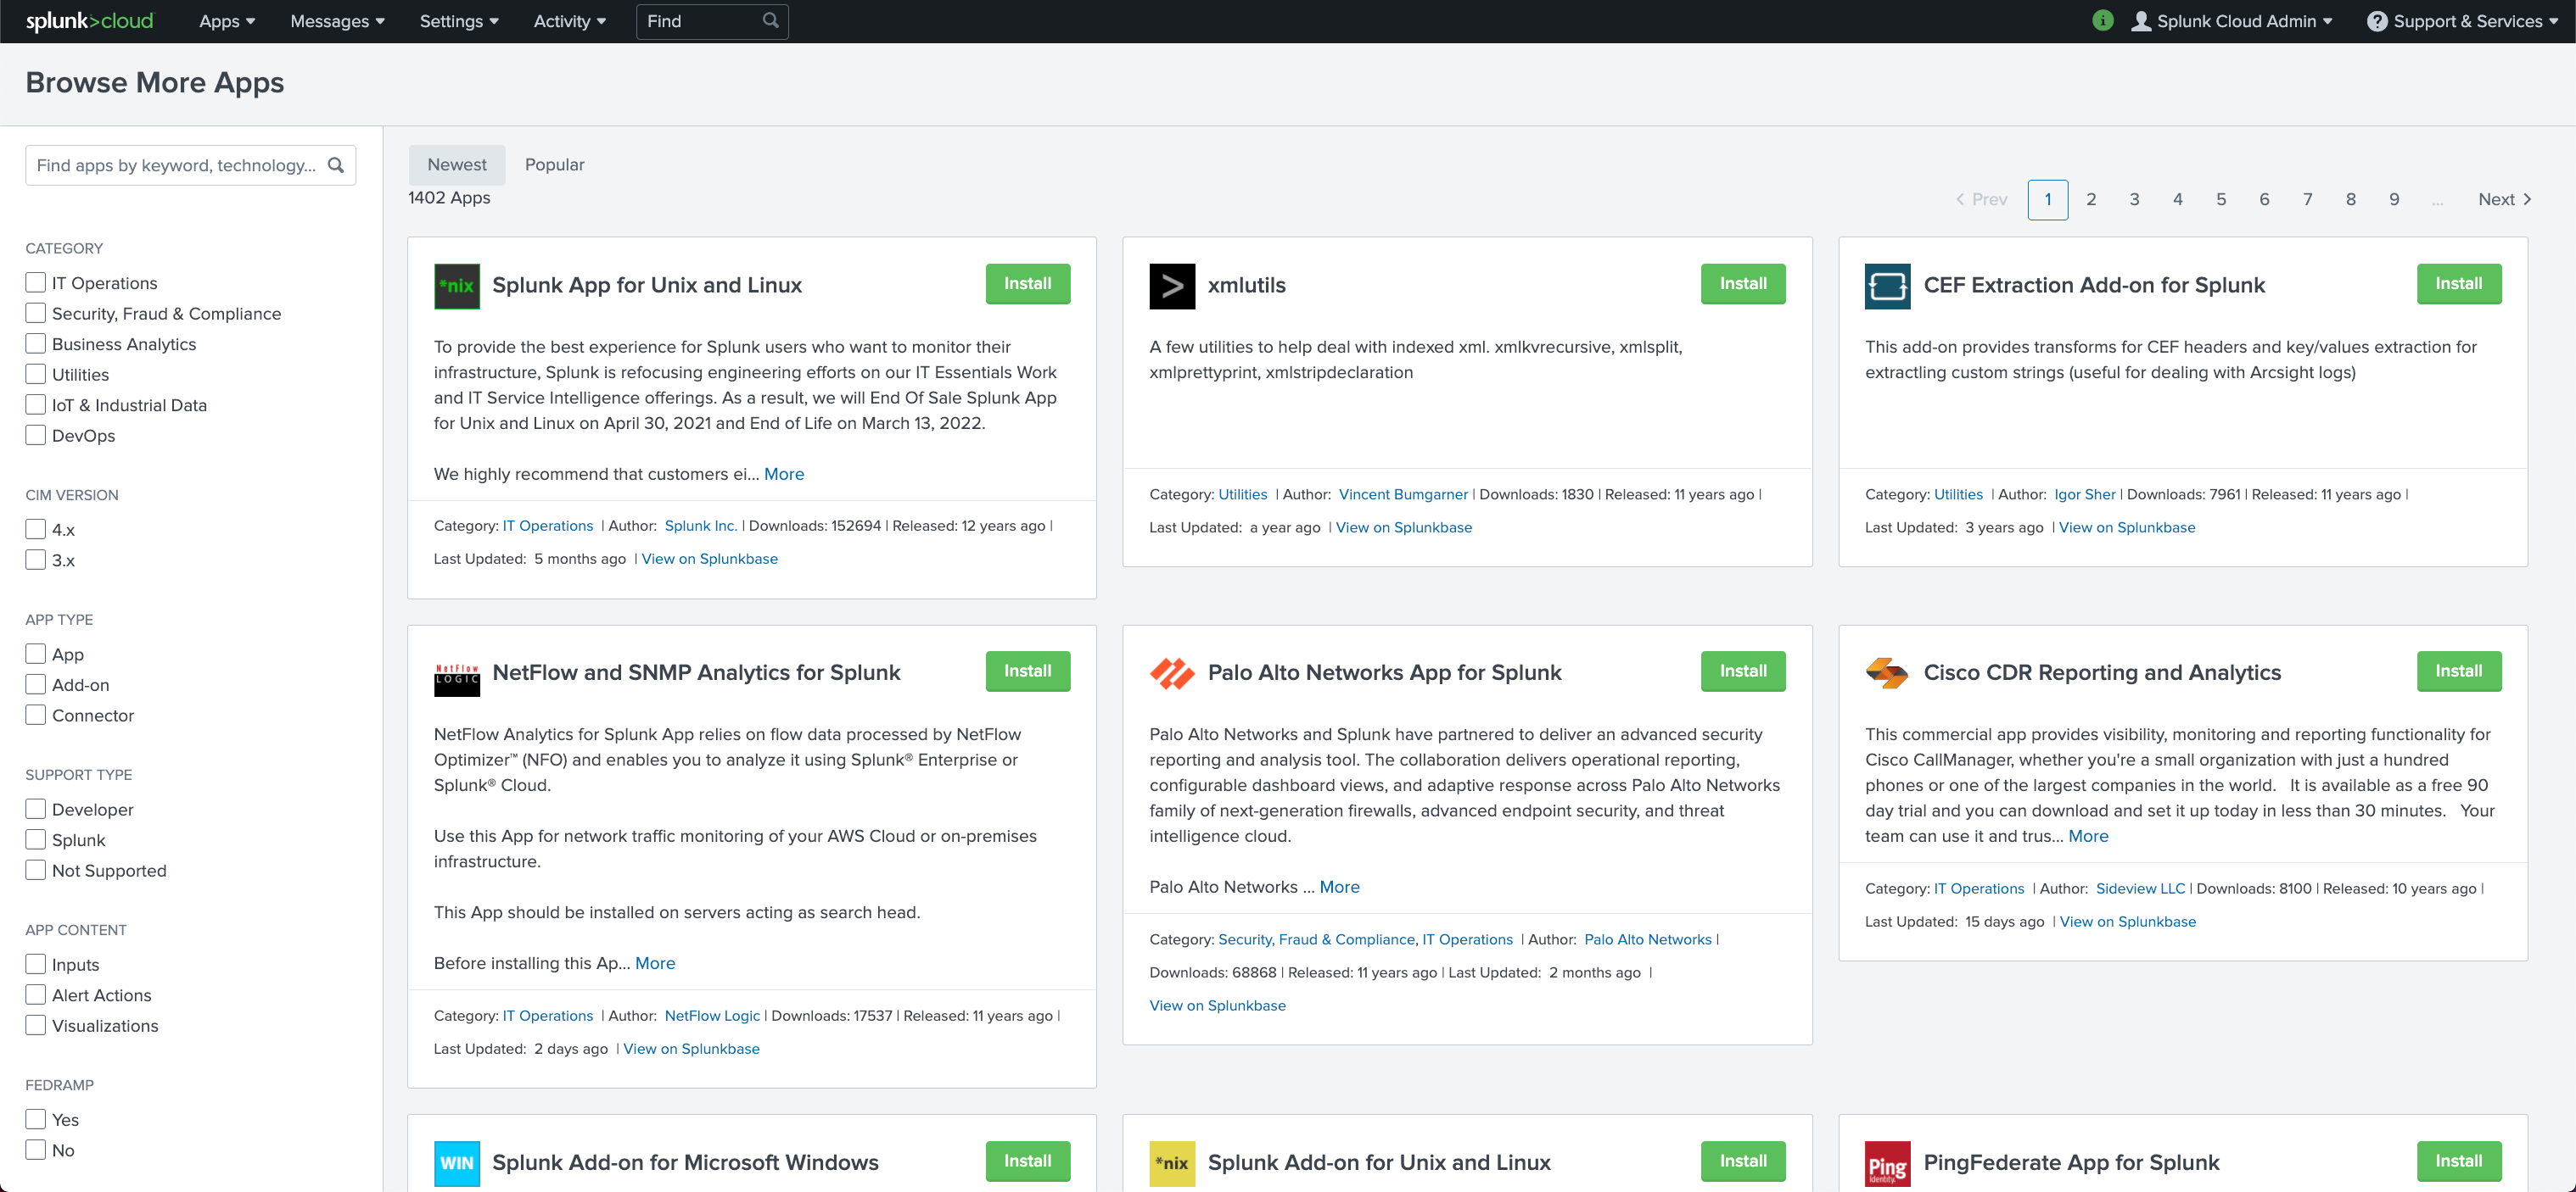Open the Settings menu

click(458, 21)
